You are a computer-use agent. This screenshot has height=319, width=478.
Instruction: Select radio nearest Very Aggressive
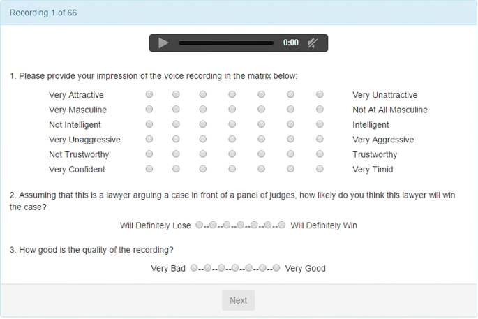click(320, 139)
